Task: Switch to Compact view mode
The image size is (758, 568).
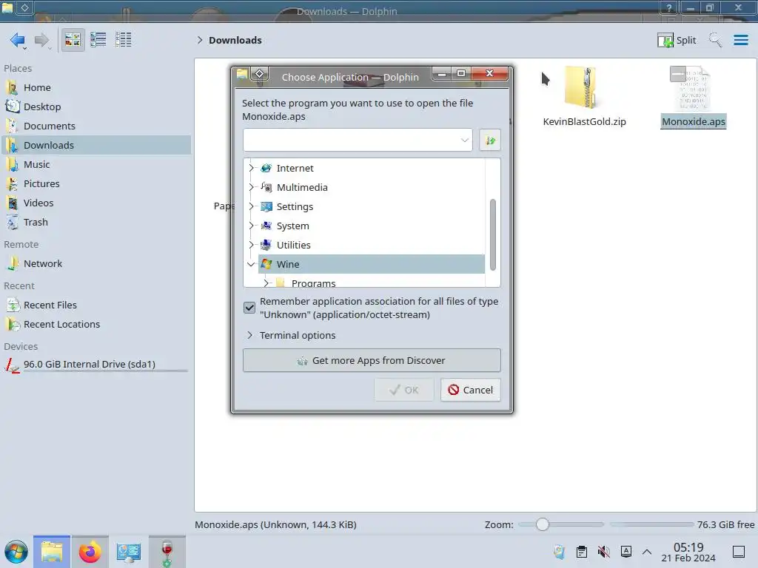Action: 98,40
